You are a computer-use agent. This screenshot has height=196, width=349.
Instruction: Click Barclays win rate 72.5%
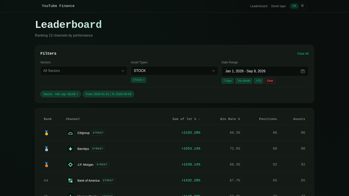pyautogui.click(x=235, y=149)
